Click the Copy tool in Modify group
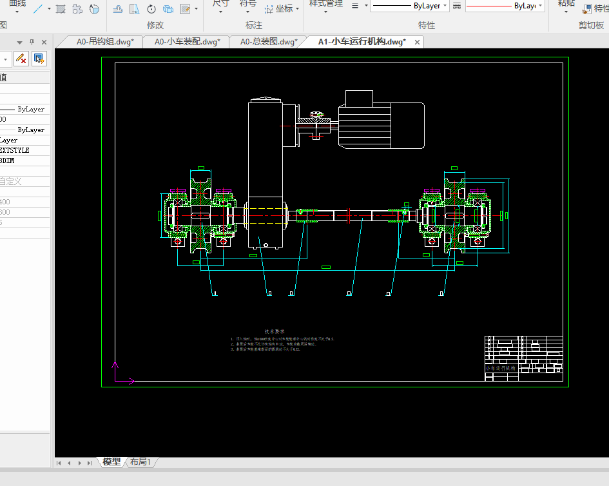The height and width of the screenshot is (486, 609). click(168, 9)
